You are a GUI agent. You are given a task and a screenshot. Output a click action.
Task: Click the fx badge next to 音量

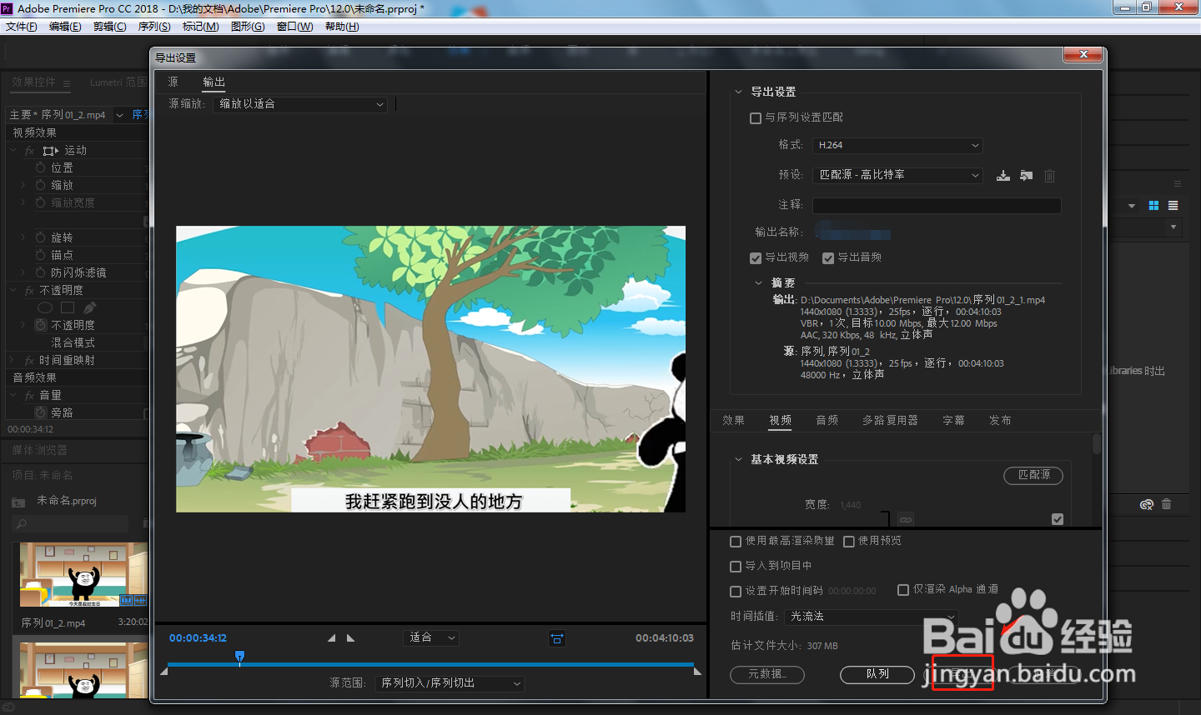[x=29, y=396]
